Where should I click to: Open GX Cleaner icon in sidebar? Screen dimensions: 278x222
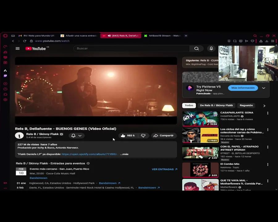click(5, 52)
